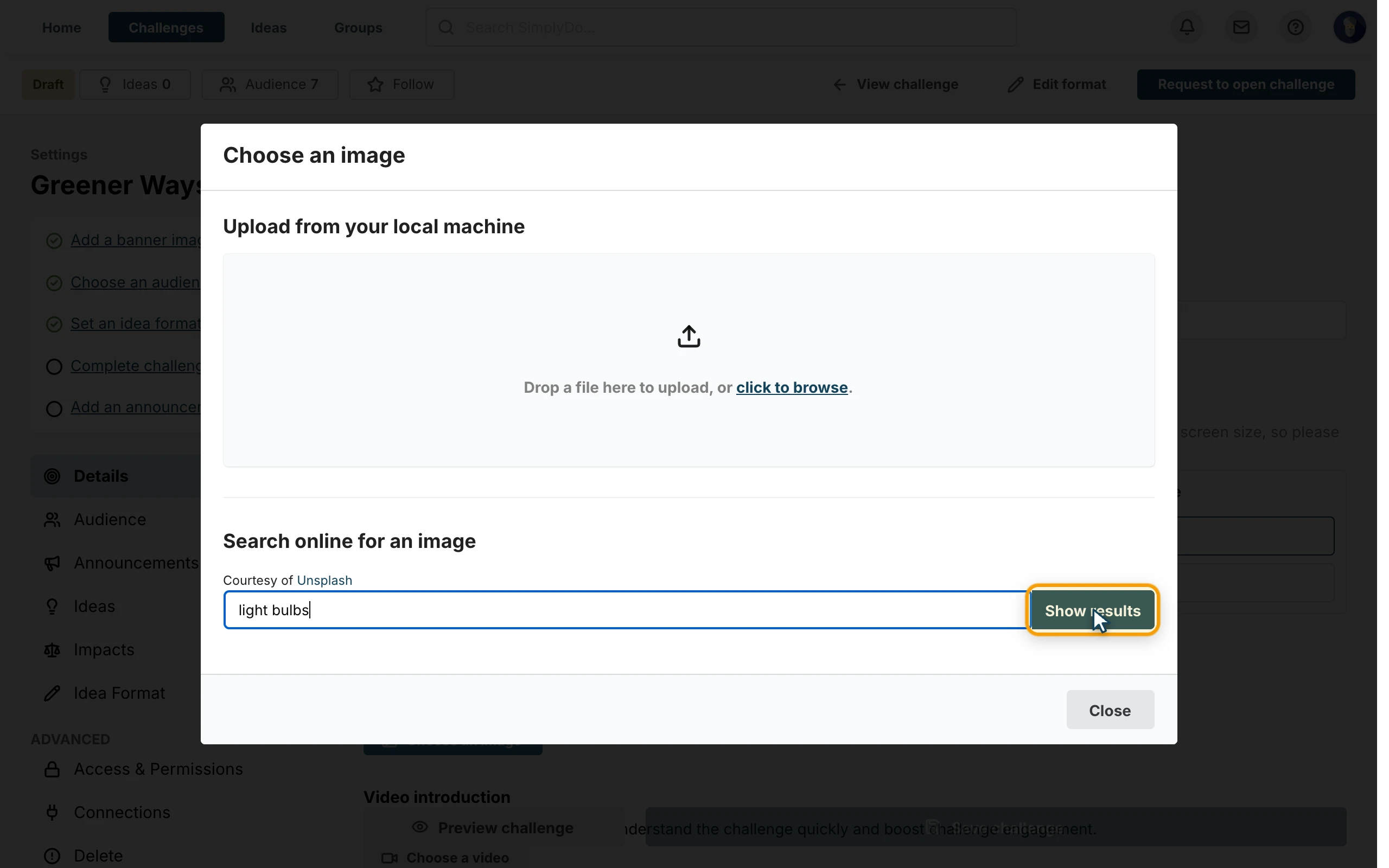Click the Show results button
Viewport: 1389px width, 868px height.
pyautogui.click(x=1092, y=610)
